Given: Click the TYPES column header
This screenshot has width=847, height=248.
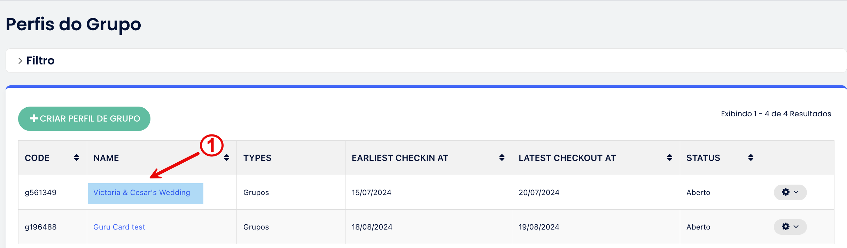Looking at the screenshot, I should (257, 158).
